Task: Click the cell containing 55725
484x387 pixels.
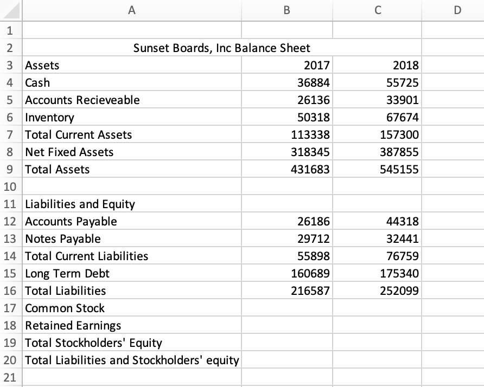Action: click(x=377, y=82)
